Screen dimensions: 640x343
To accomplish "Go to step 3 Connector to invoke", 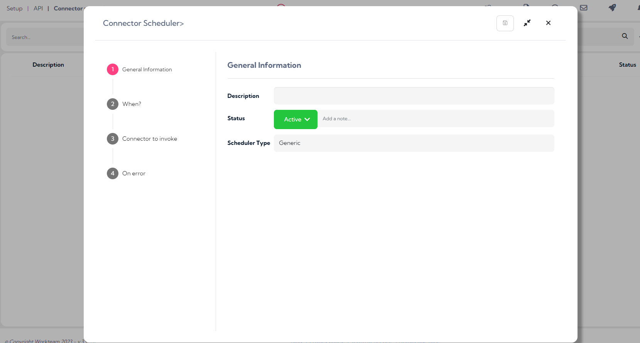I will (x=142, y=139).
